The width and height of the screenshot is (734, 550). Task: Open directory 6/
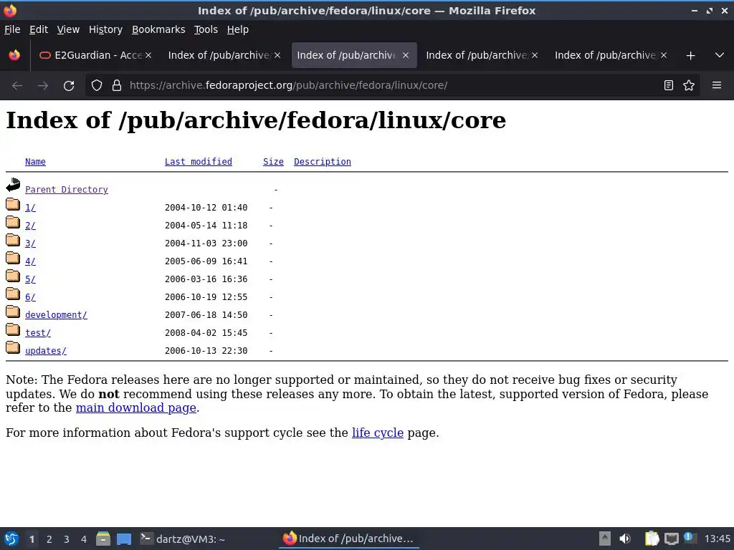pyautogui.click(x=30, y=297)
